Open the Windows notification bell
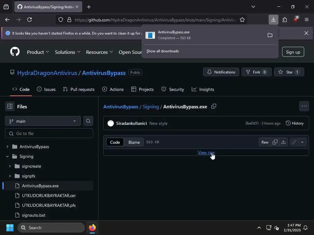 coord(305,228)
